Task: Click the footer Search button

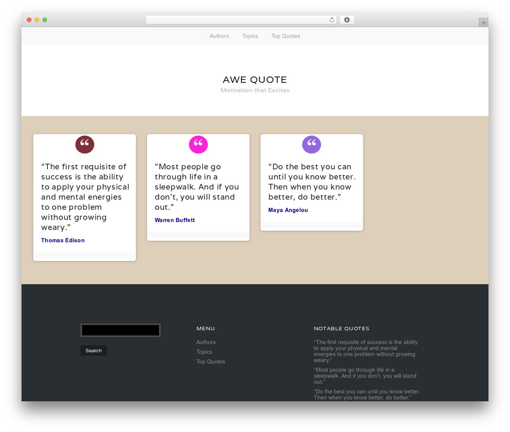Action: [94, 350]
